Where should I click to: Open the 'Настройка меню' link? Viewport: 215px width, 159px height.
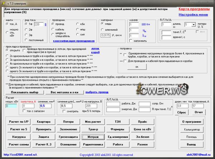pos(193,15)
